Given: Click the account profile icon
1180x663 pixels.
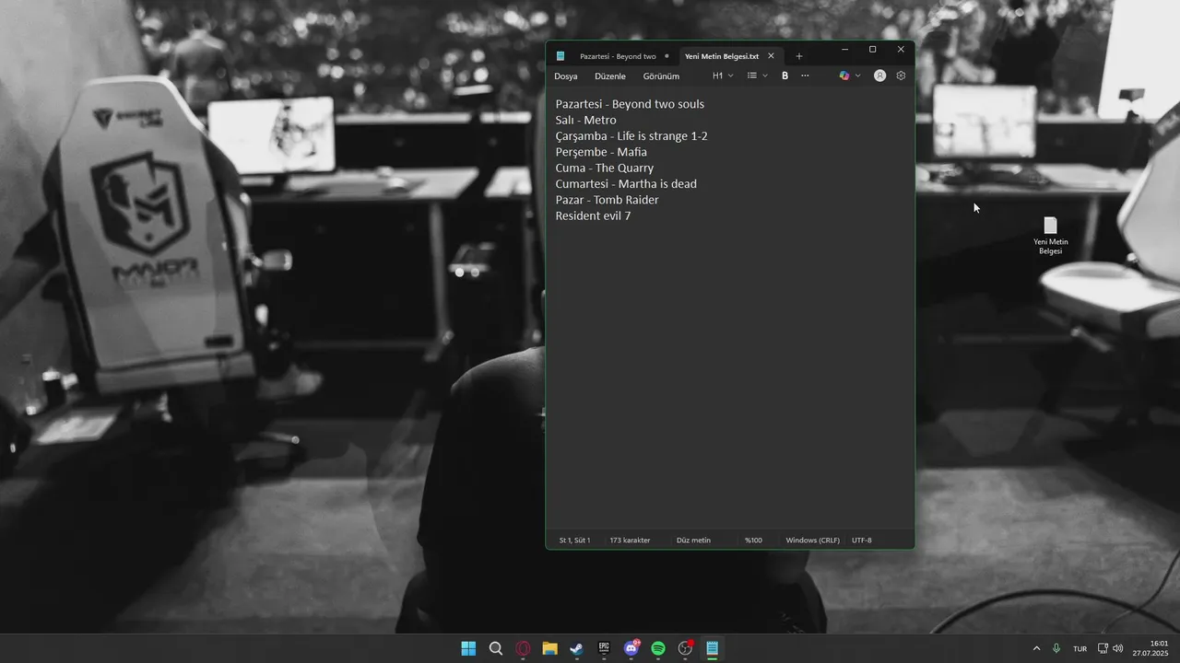Looking at the screenshot, I should [x=879, y=76].
